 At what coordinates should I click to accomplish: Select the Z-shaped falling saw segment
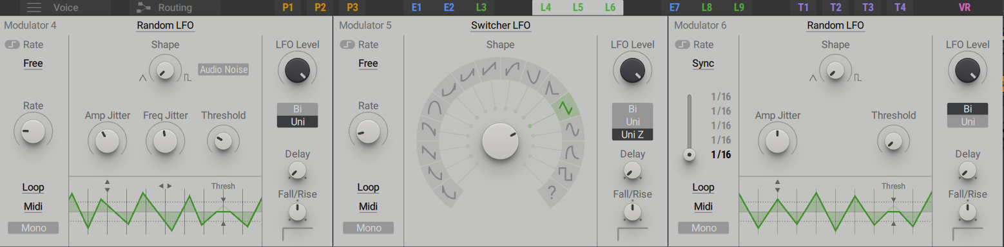point(428,152)
